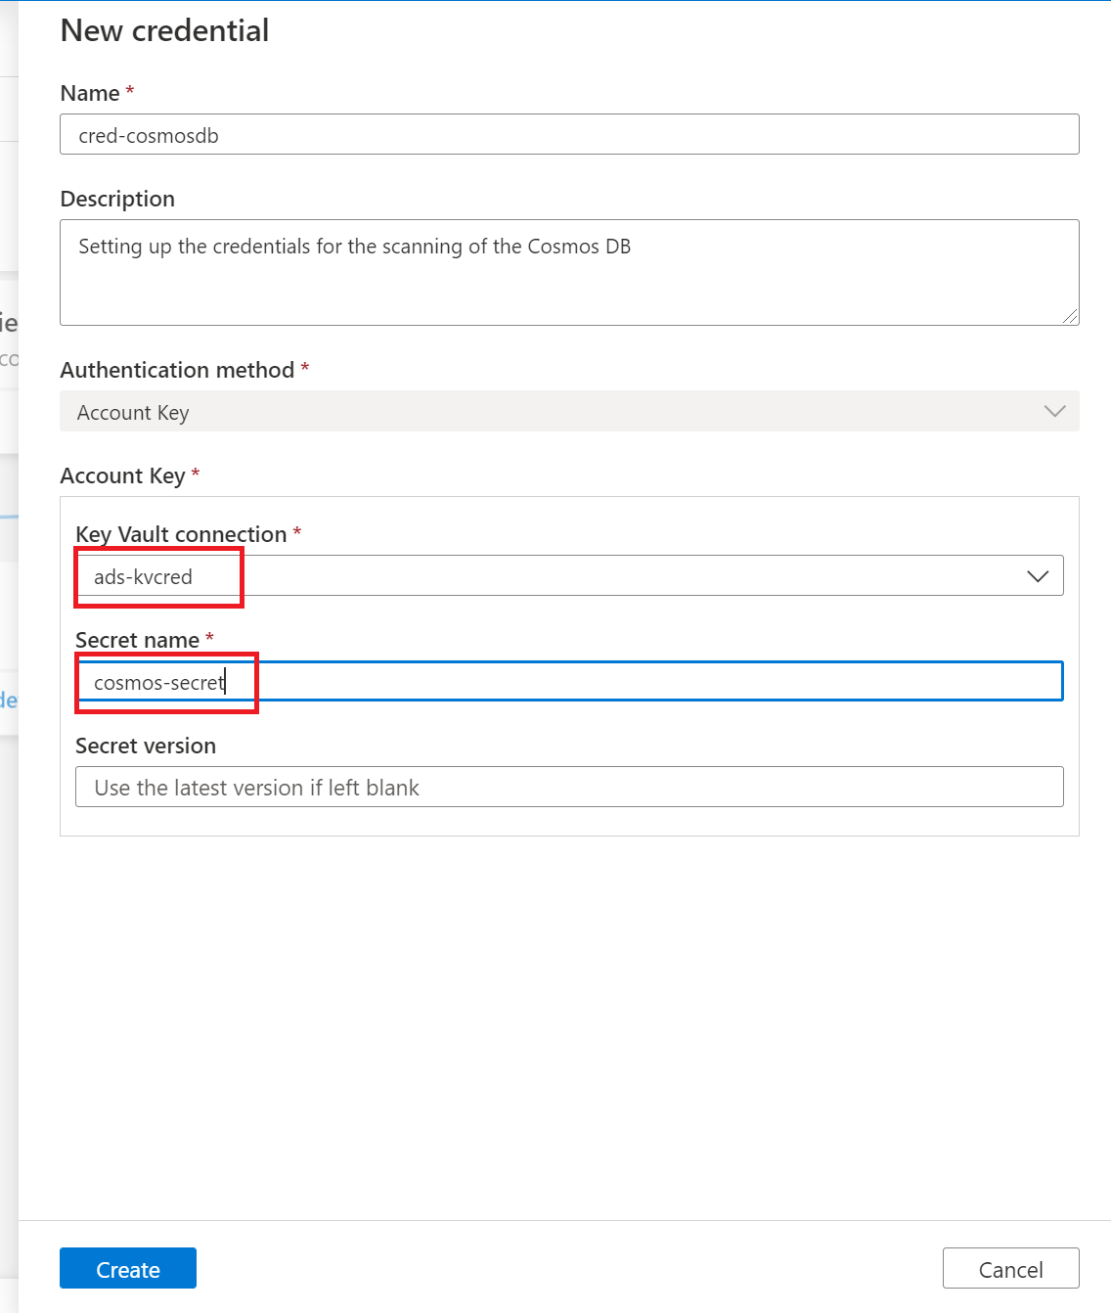Click the Description label

pyautogui.click(x=117, y=199)
